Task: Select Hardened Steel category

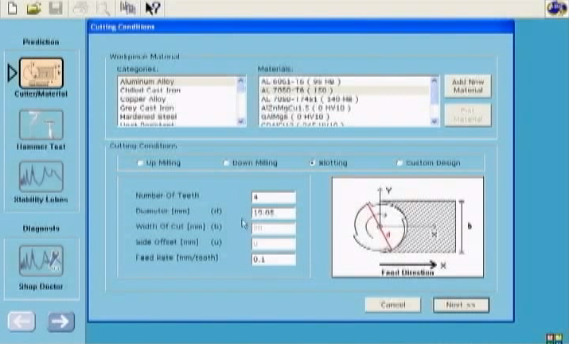Action: click(177, 117)
